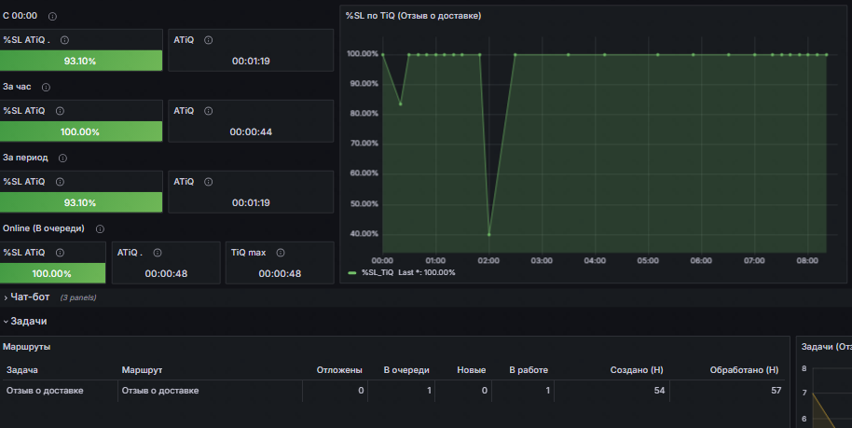The image size is (852, 428).
Task: Click info icon on ATiQ panel under За период
Action: (208, 182)
